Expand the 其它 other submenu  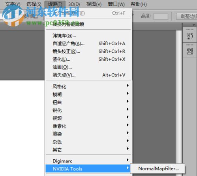tap(88, 149)
